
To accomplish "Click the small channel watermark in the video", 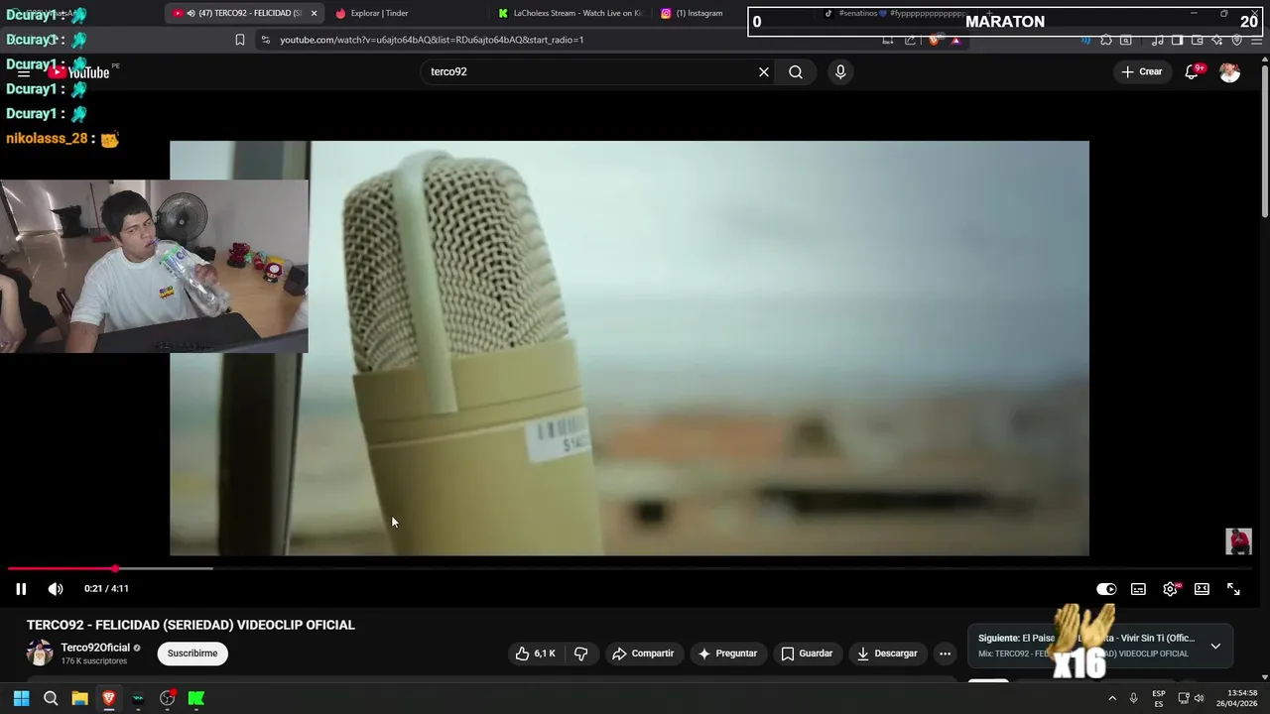I will pyautogui.click(x=1238, y=541).
